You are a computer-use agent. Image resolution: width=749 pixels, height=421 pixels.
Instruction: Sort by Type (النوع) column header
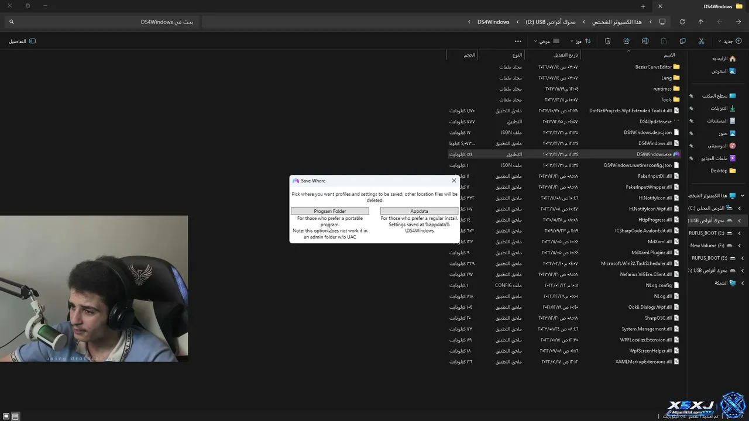pos(517,55)
